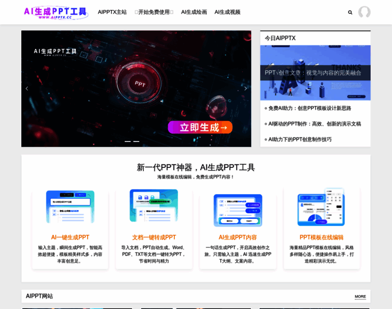392x309 pixels.
Task: Go to AI生成绘画 menu item
Action: tap(194, 12)
